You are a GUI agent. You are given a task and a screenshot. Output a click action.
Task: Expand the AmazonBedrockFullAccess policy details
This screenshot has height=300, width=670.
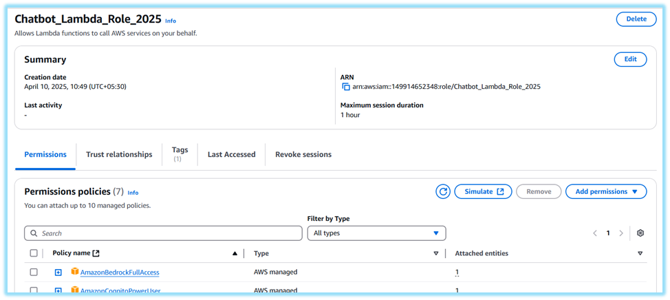coord(58,272)
